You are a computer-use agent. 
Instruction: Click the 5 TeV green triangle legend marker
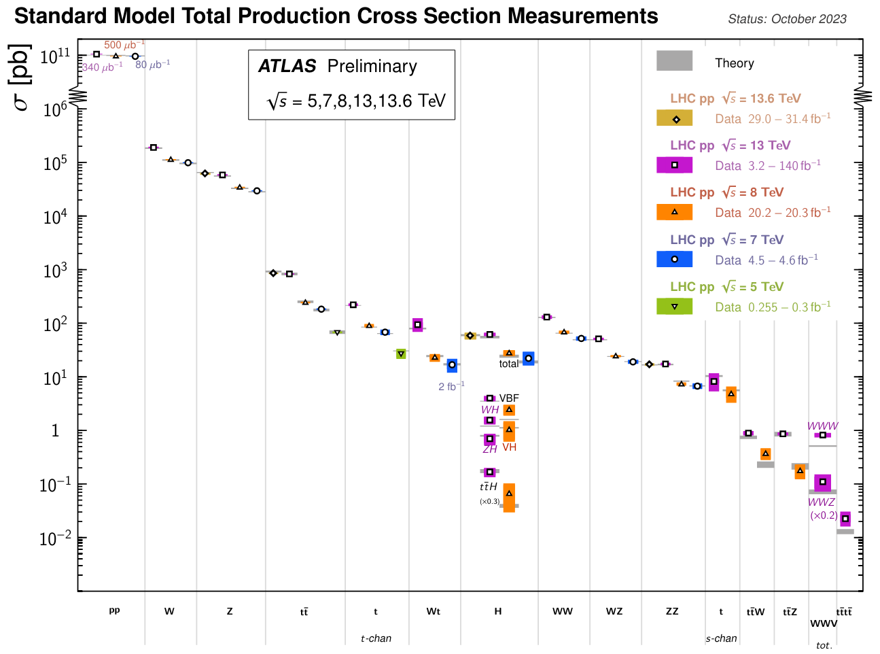675,307
